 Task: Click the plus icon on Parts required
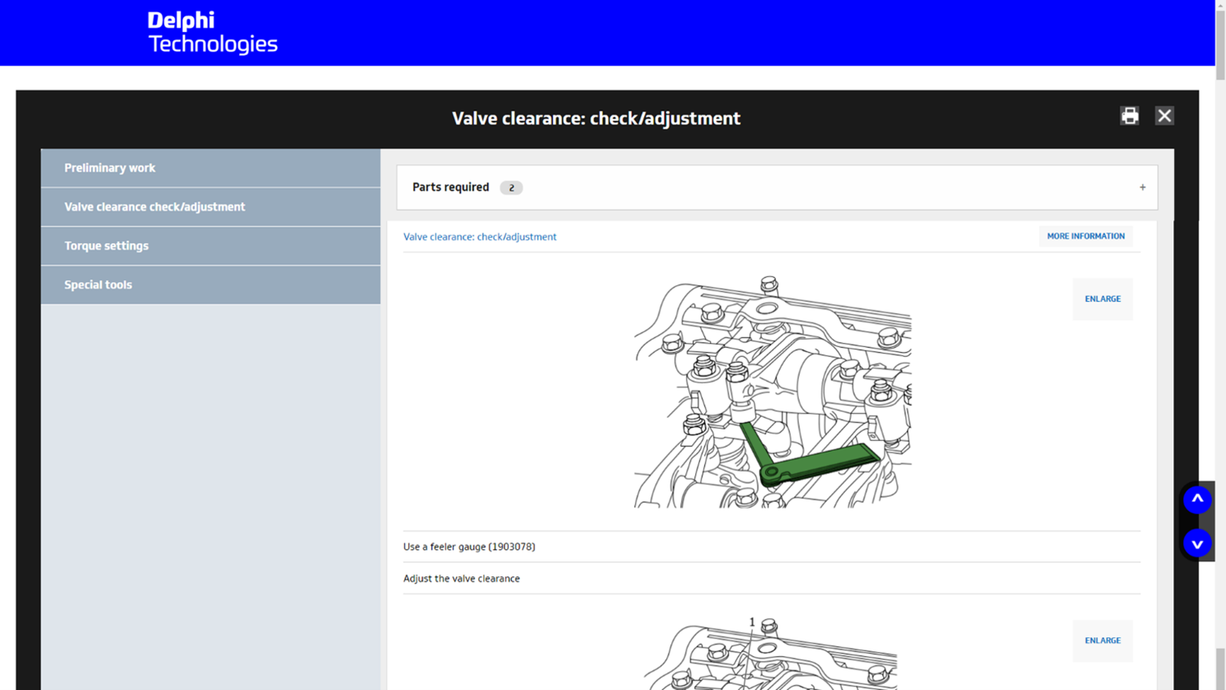[1143, 187]
